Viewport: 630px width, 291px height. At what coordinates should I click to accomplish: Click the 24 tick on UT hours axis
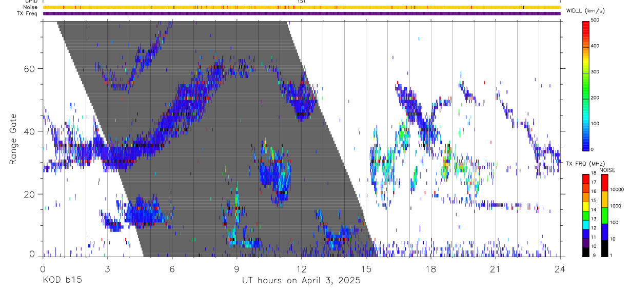point(560,269)
